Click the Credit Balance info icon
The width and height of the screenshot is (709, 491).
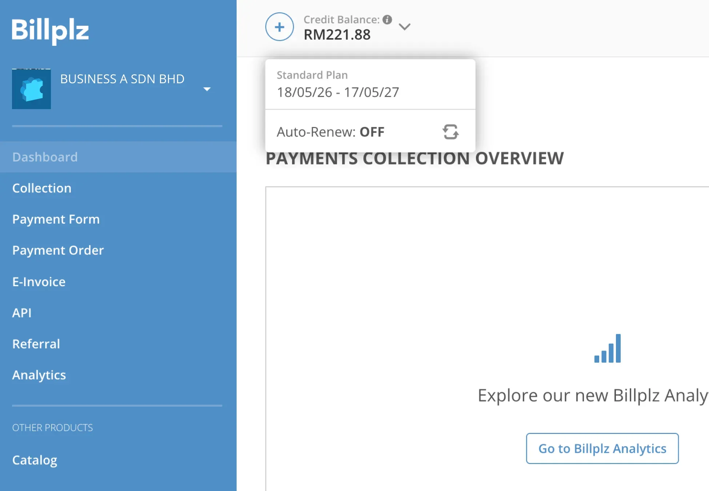[387, 19]
